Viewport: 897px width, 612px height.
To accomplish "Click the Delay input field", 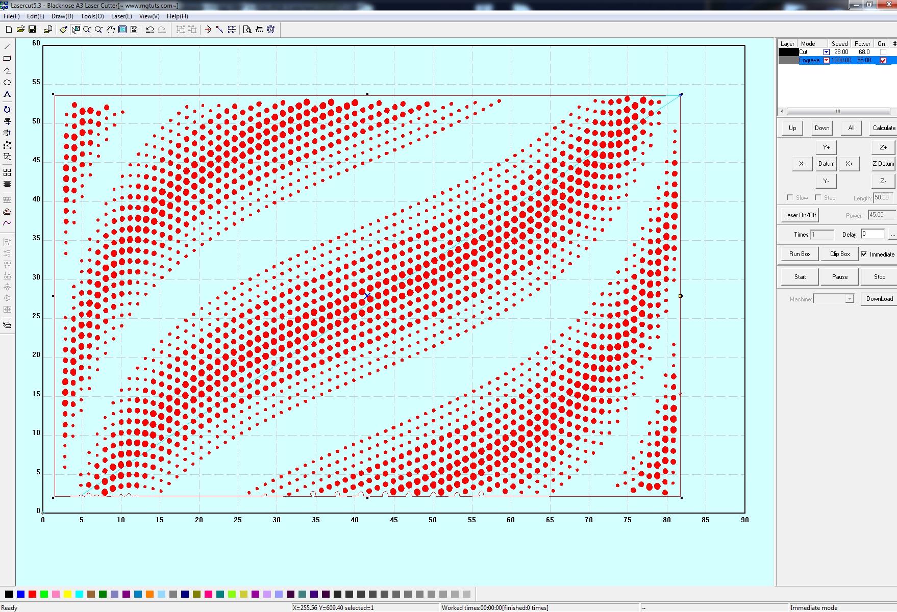I will tap(873, 234).
